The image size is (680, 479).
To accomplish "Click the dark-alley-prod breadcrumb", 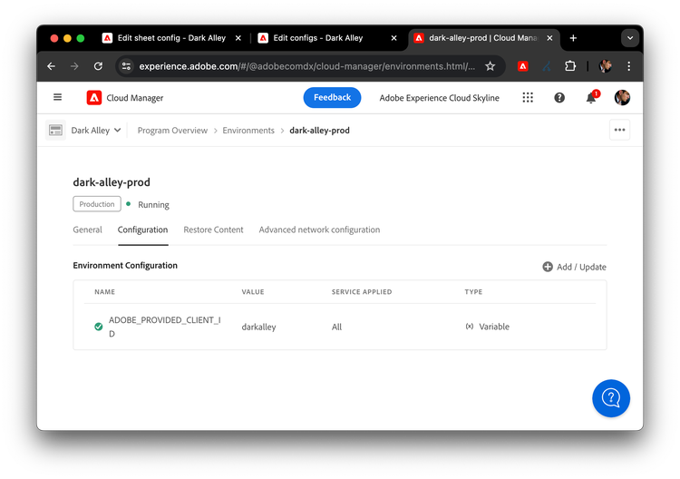I will point(319,130).
